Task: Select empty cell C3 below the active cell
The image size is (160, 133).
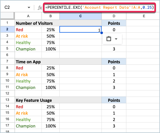Action: click(x=80, y=36)
